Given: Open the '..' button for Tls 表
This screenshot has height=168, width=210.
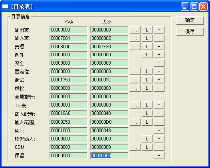Looking at the screenshot, I should pos(135,105).
